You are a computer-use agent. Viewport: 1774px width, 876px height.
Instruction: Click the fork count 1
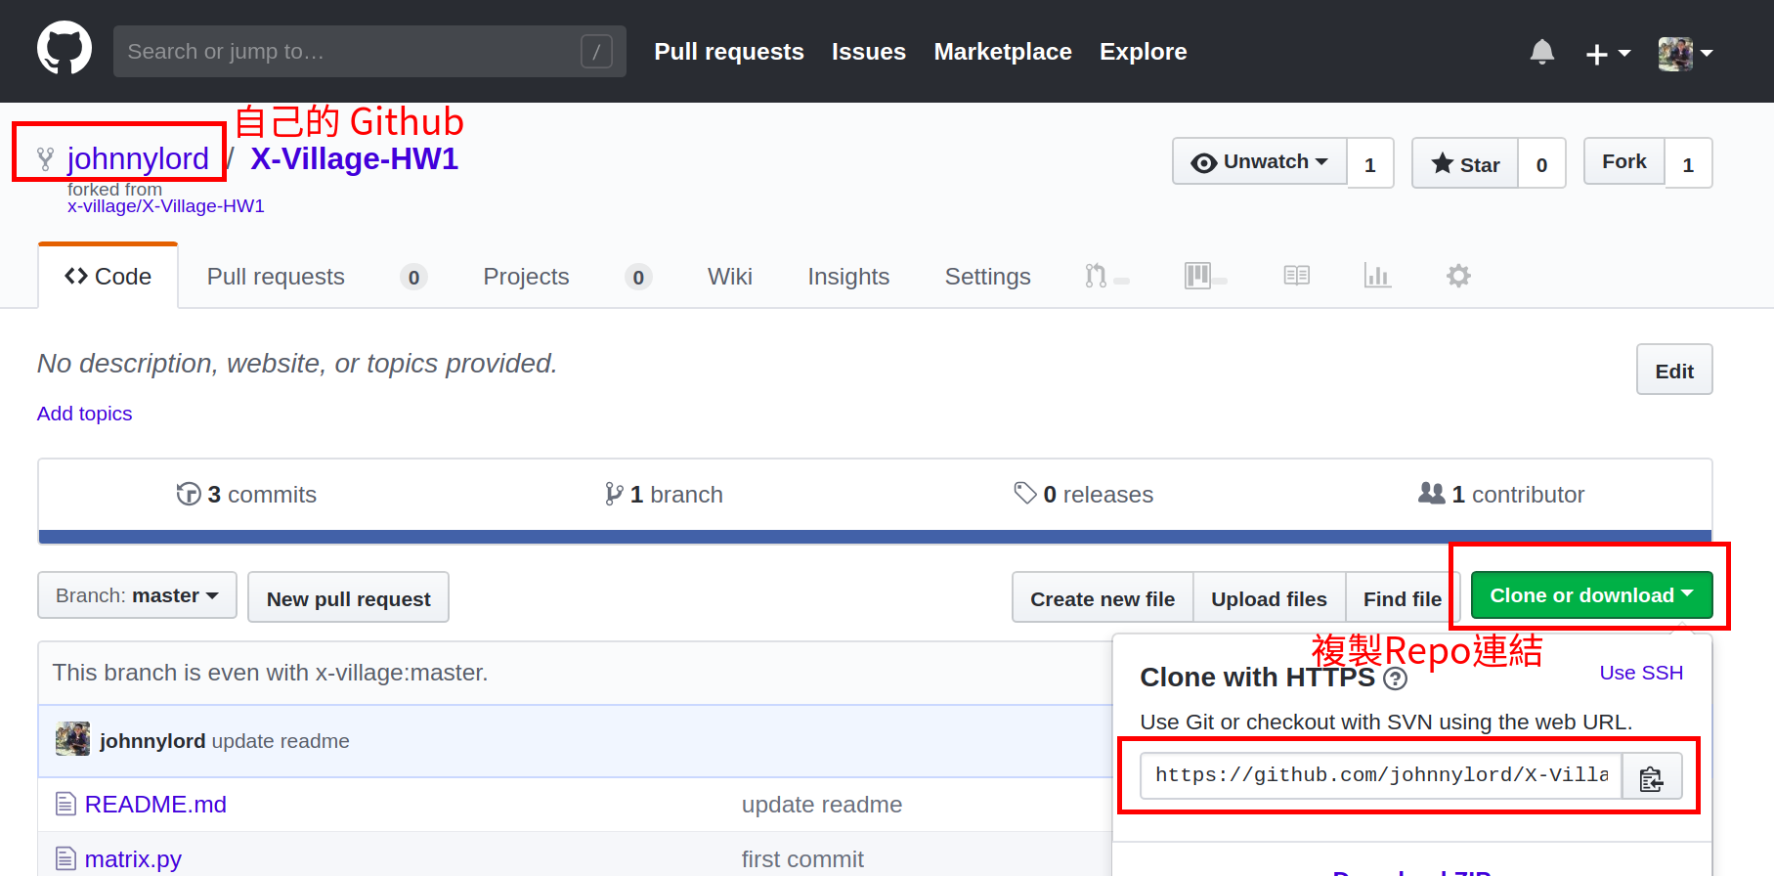1688,164
